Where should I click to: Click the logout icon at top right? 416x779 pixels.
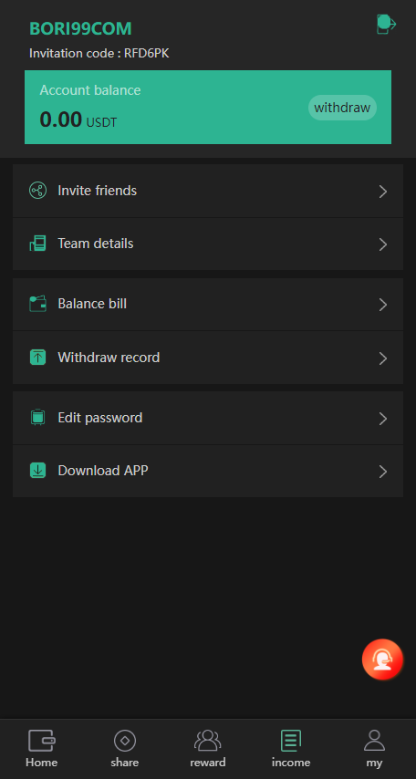386,24
